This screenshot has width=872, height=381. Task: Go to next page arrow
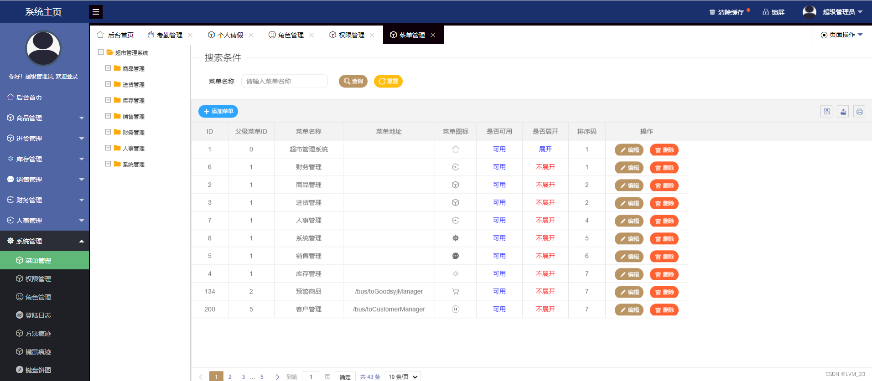pyautogui.click(x=277, y=377)
